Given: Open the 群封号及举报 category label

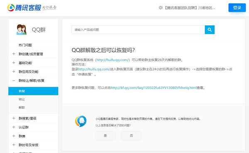Looking at the screenshot, I should click(x=29, y=145).
